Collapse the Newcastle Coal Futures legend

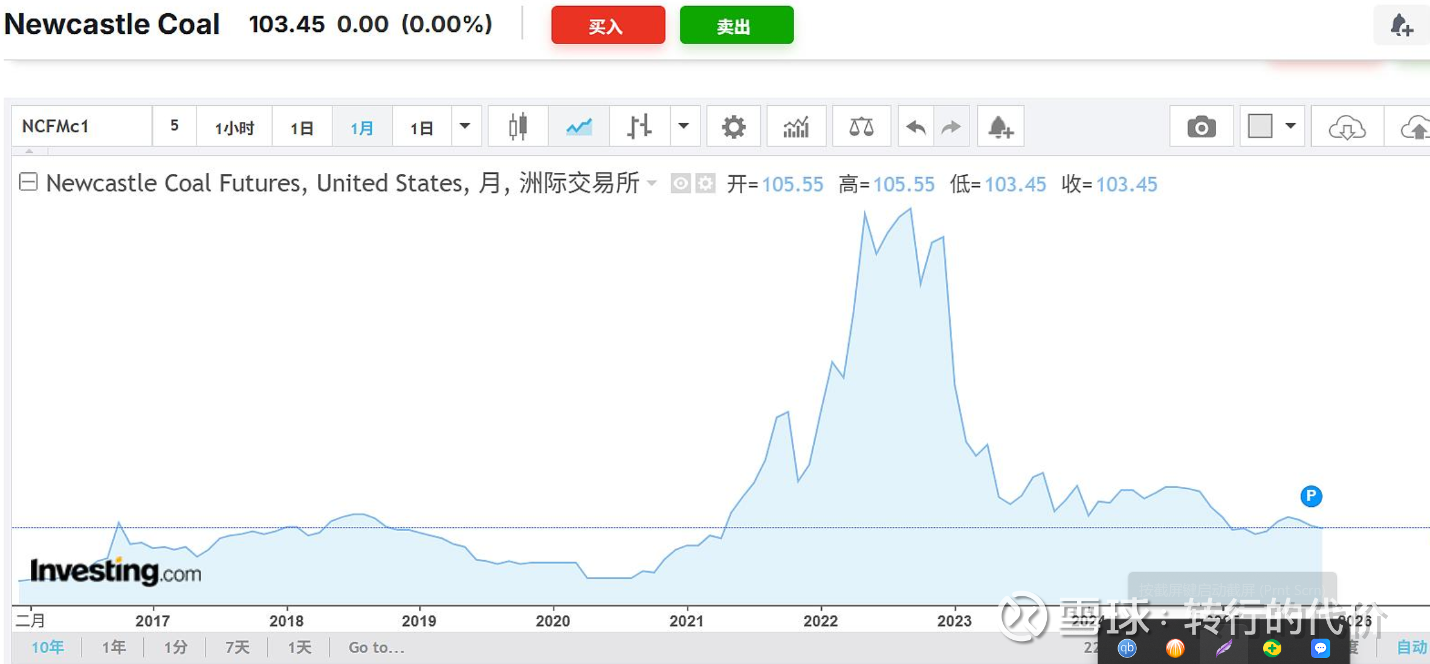point(28,182)
